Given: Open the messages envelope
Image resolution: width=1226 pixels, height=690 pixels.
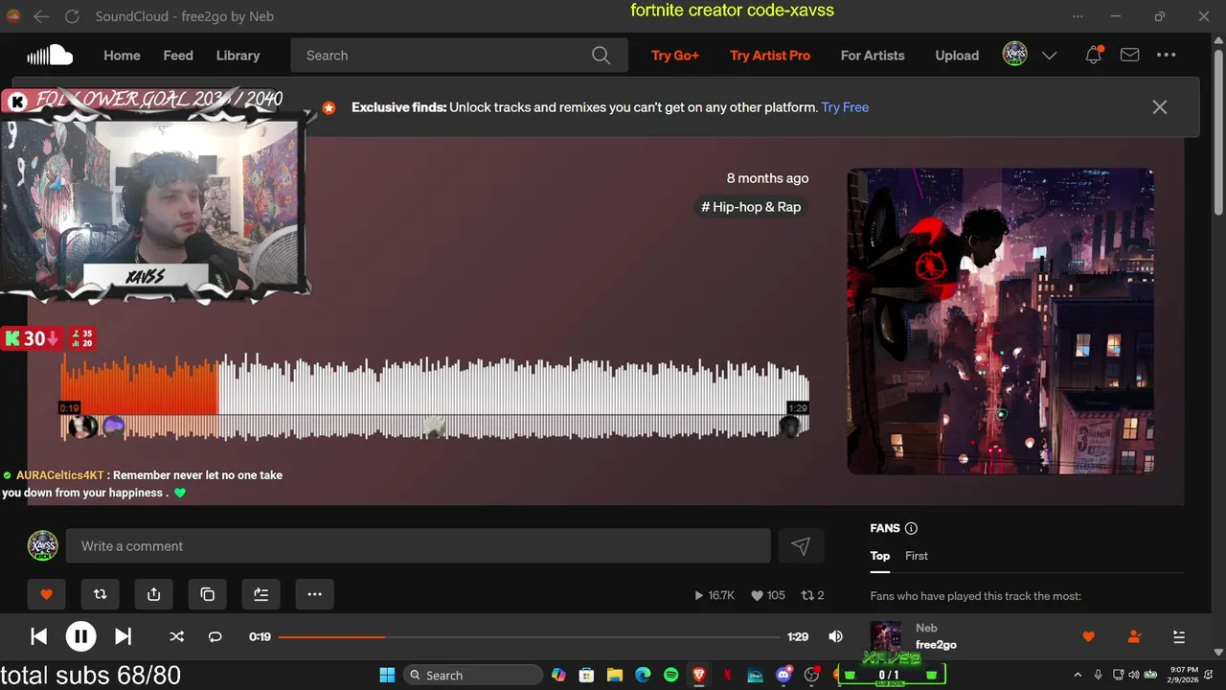Looking at the screenshot, I should (x=1130, y=56).
